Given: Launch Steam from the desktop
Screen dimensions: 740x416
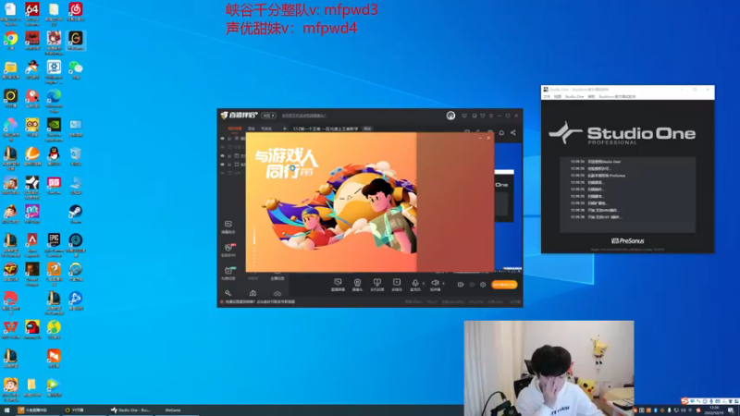Looking at the screenshot, I should (76, 212).
